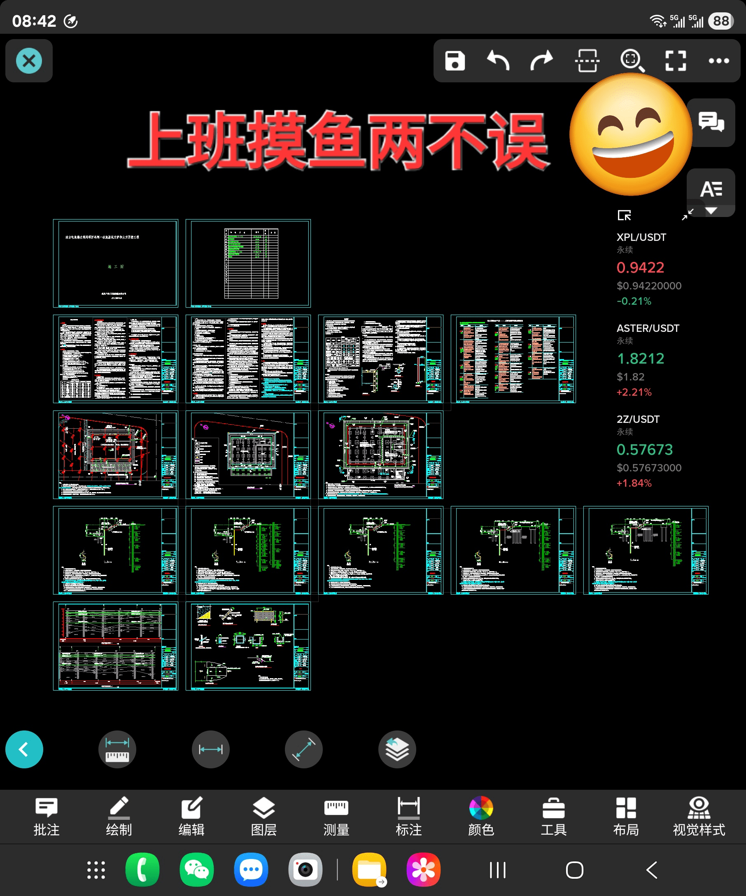Select the linear horizontal dimension tool
This screenshot has height=896, width=746.
pos(211,749)
